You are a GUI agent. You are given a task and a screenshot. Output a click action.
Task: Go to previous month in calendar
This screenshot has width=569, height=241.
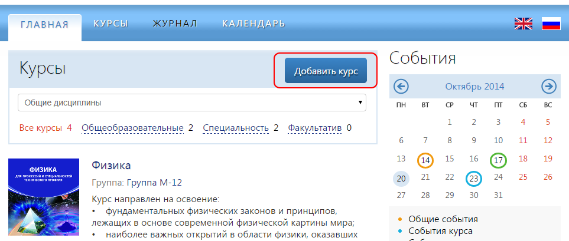point(401,87)
